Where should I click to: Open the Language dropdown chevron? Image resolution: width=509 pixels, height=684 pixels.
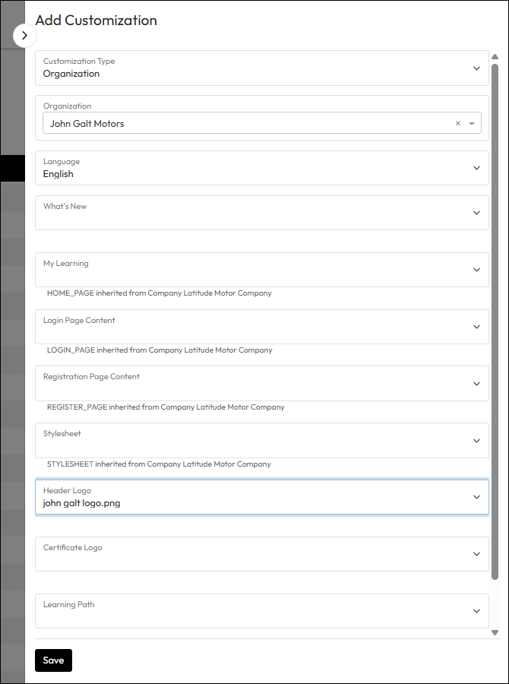click(476, 168)
